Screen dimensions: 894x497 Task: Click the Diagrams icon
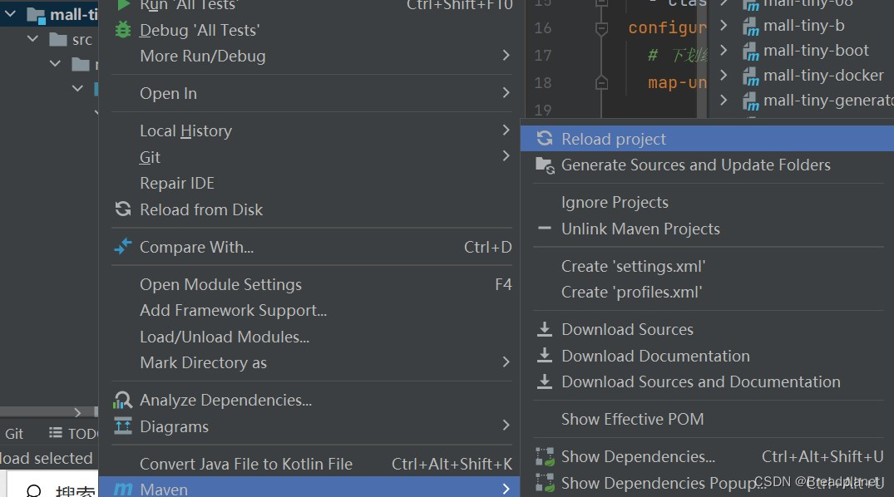pos(125,425)
